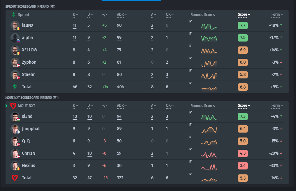The image size is (296, 191).
Task: Open Chr1zN player avatar
Action: (x=15, y=153)
